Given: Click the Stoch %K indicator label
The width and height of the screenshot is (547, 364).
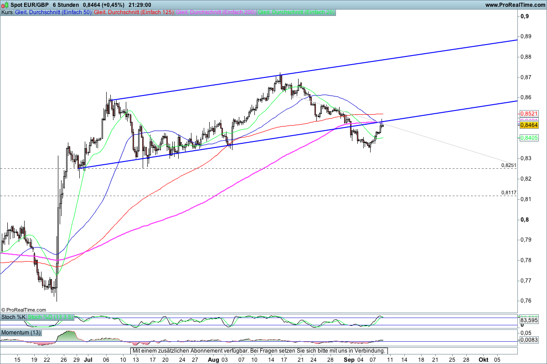Looking at the screenshot, I should tap(14, 317).
